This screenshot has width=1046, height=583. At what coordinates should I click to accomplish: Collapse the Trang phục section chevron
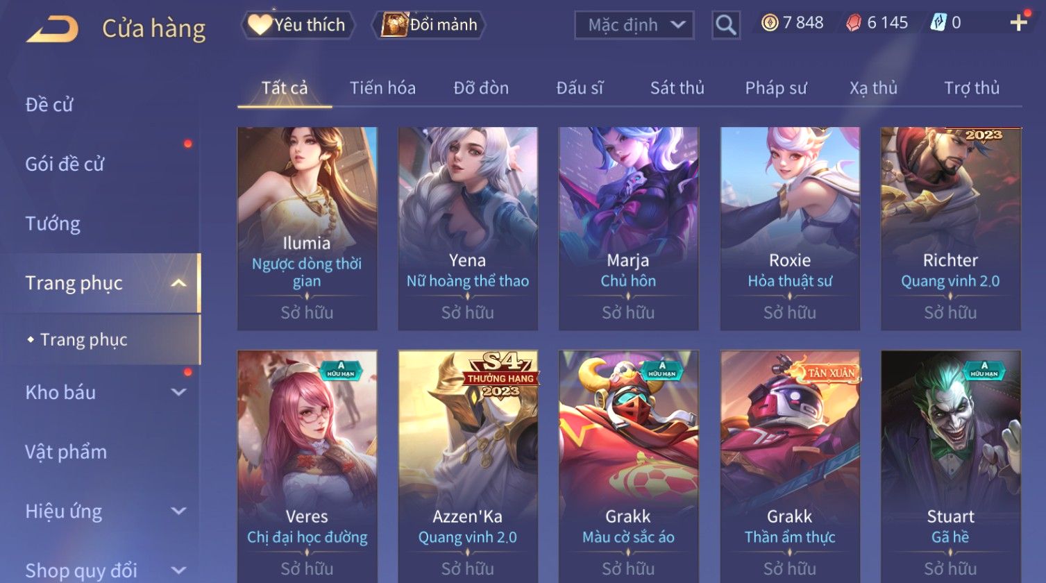178,283
